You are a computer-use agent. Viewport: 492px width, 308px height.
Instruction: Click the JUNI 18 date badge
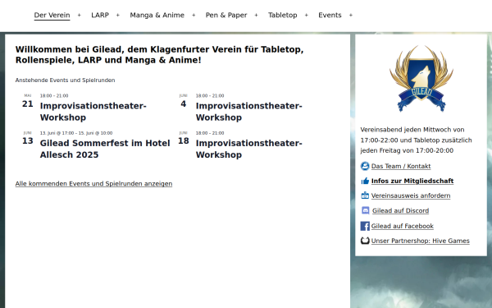coord(183,138)
